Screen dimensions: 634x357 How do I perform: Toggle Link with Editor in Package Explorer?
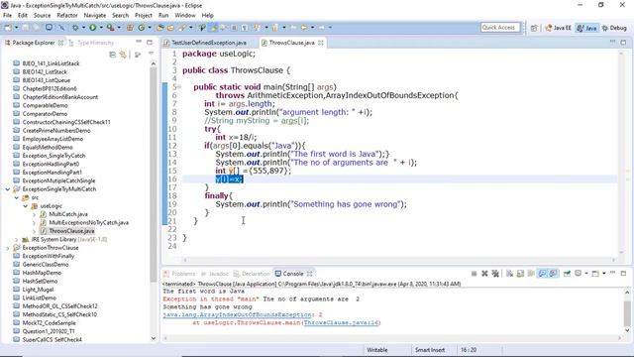tap(123, 55)
